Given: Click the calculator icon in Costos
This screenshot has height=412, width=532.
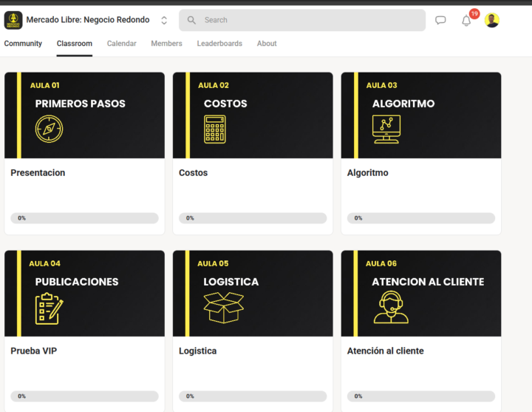Looking at the screenshot, I should pyautogui.click(x=215, y=129).
